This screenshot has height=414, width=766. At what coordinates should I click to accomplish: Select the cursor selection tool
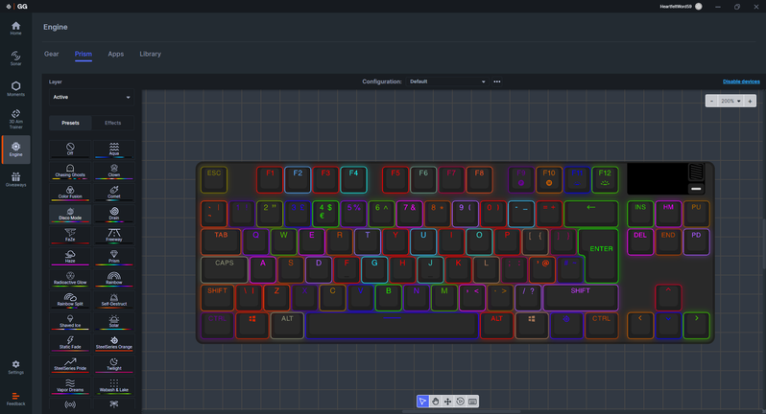(x=422, y=402)
